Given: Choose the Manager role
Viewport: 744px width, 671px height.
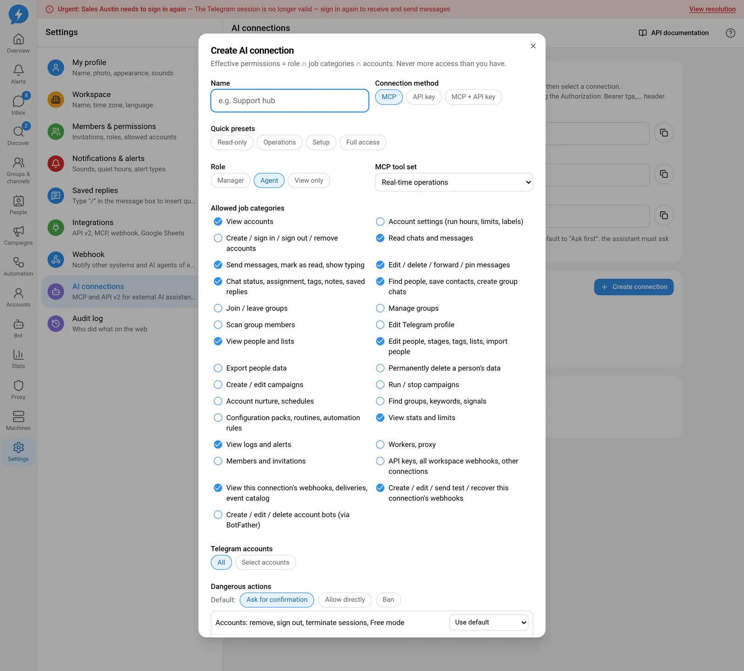Looking at the screenshot, I should click(231, 180).
